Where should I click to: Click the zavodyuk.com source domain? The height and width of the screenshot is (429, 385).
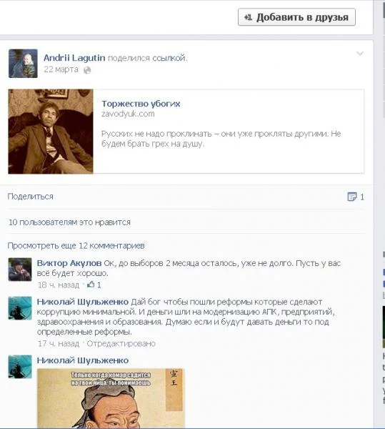click(128, 114)
